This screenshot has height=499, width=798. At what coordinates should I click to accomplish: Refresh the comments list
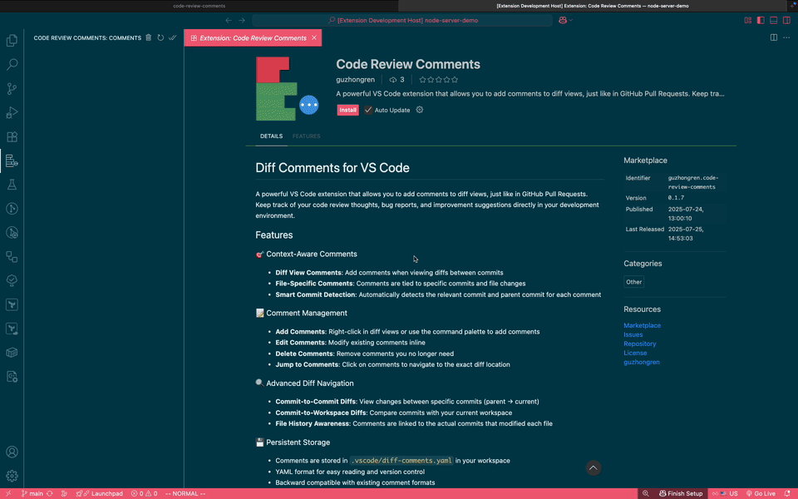point(160,37)
